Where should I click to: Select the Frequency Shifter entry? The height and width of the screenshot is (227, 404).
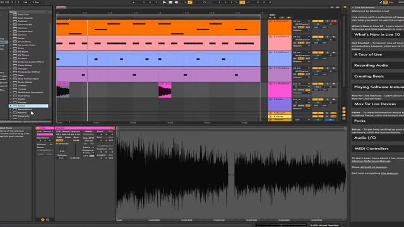tap(28, 72)
